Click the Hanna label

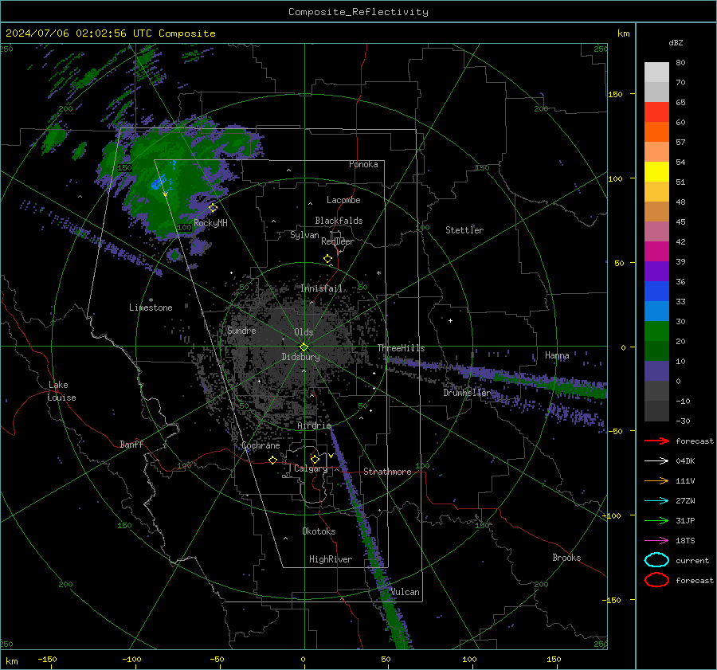557,355
